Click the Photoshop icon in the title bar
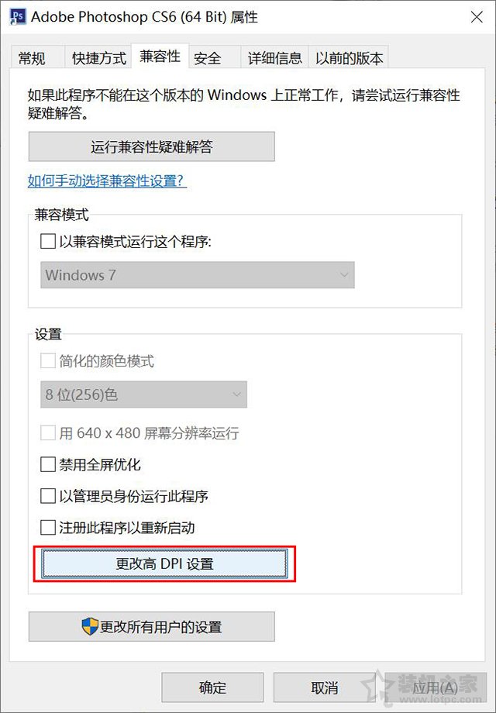Viewport: 496px width, 713px height. tap(17, 16)
